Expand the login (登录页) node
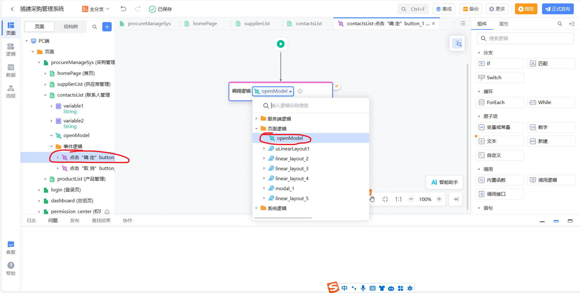Image resolution: width=580 pixels, height=293 pixels. coord(39,190)
